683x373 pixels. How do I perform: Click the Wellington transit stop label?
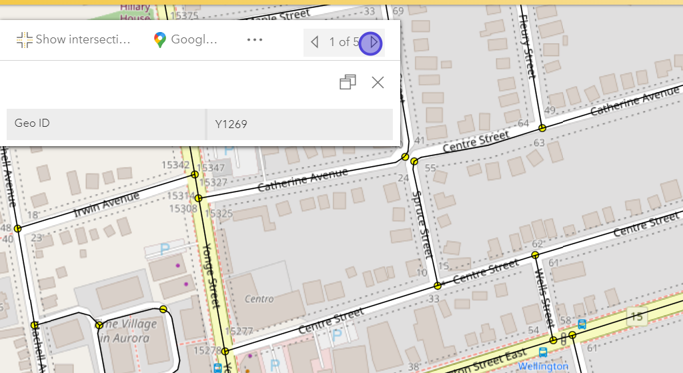544,366
